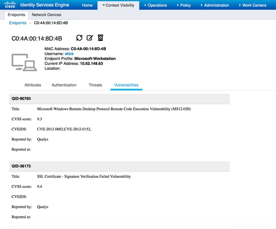The height and width of the screenshot is (229, 276).
Task: Select the Network Devices sub-tab
Action: pos(46,15)
